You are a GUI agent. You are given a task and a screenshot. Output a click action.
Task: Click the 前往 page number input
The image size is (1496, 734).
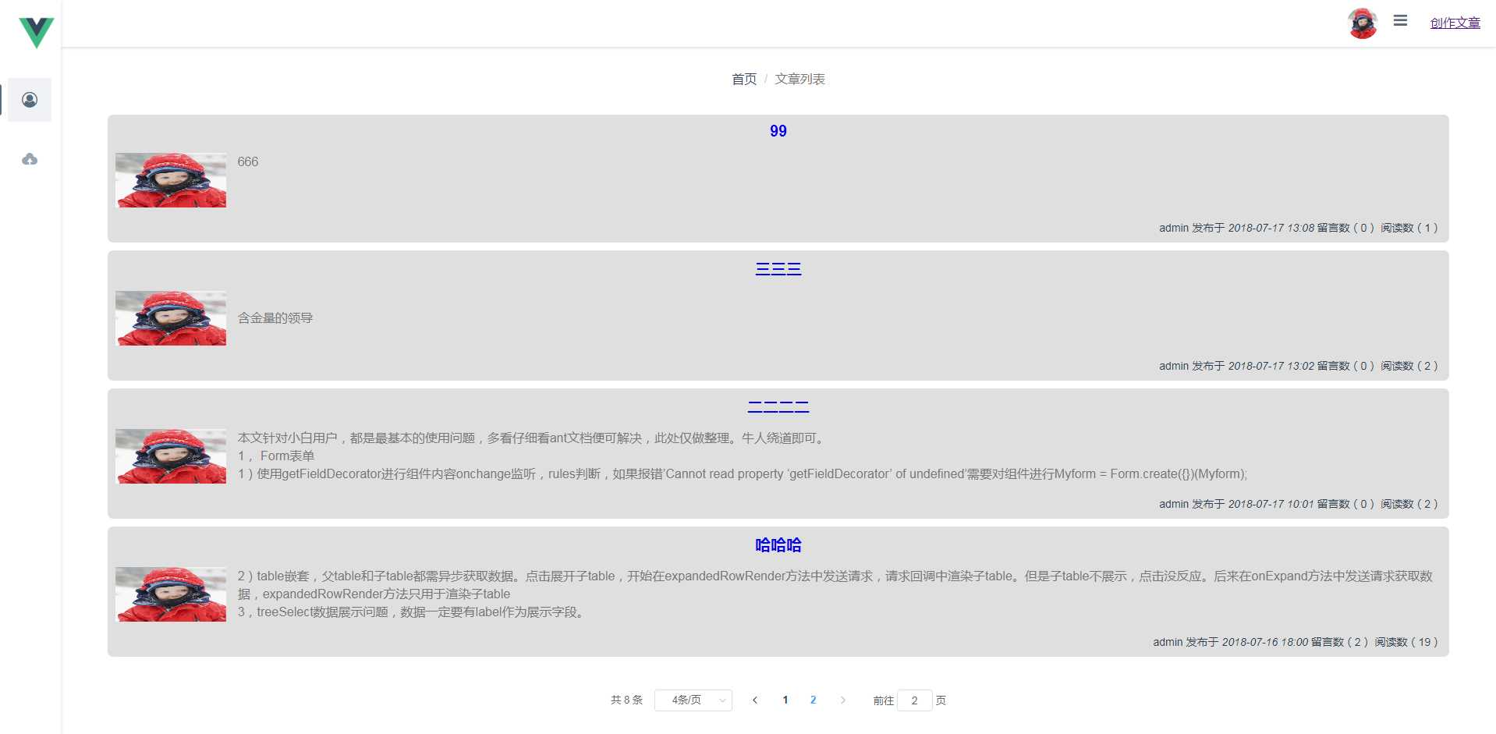pyautogui.click(x=915, y=700)
